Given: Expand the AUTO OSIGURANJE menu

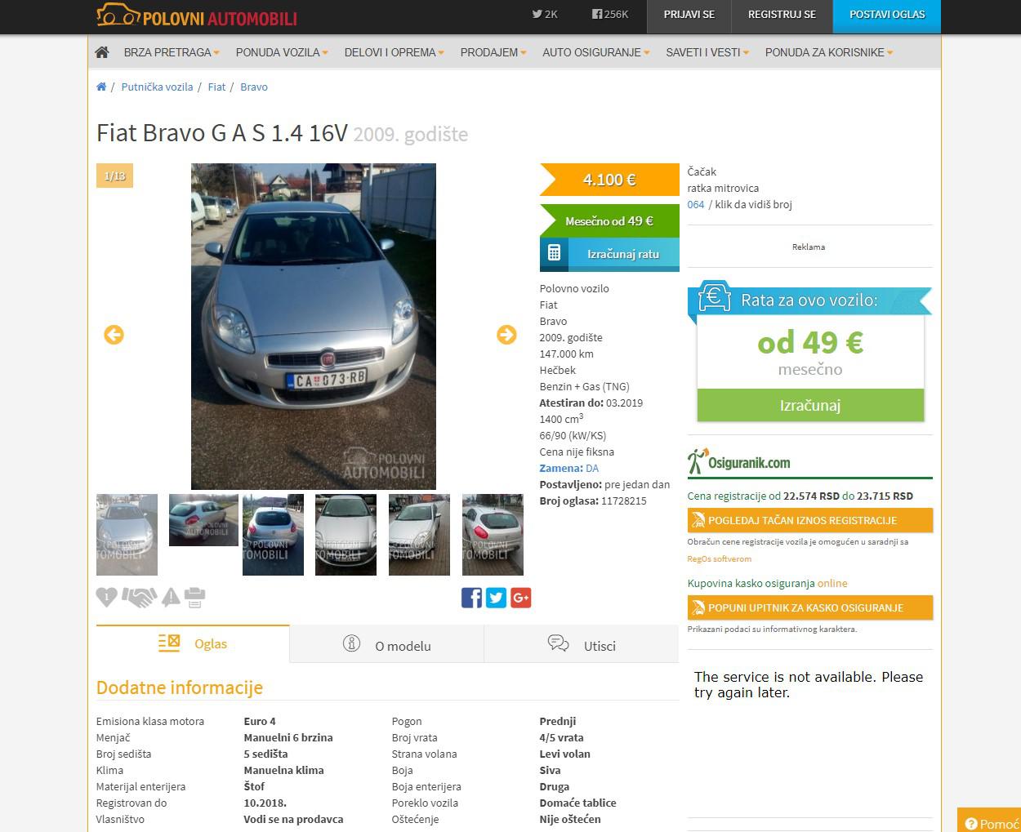Looking at the screenshot, I should point(596,52).
